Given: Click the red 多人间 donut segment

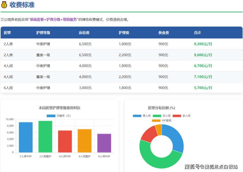Looking at the screenshot, I should click(x=147, y=134).
